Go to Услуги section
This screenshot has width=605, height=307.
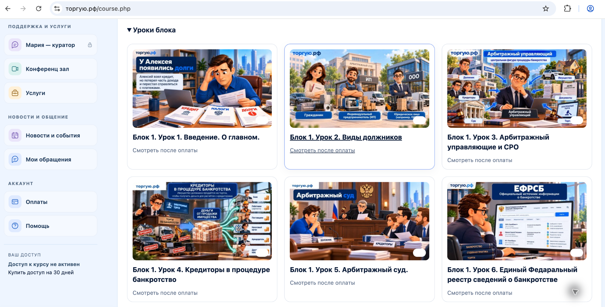click(x=51, y=93)
